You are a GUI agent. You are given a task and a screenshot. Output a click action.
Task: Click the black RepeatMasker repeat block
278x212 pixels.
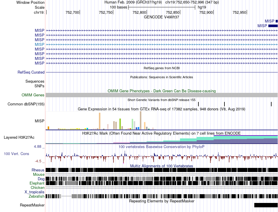pyautogui.click(x=266, y=205)
